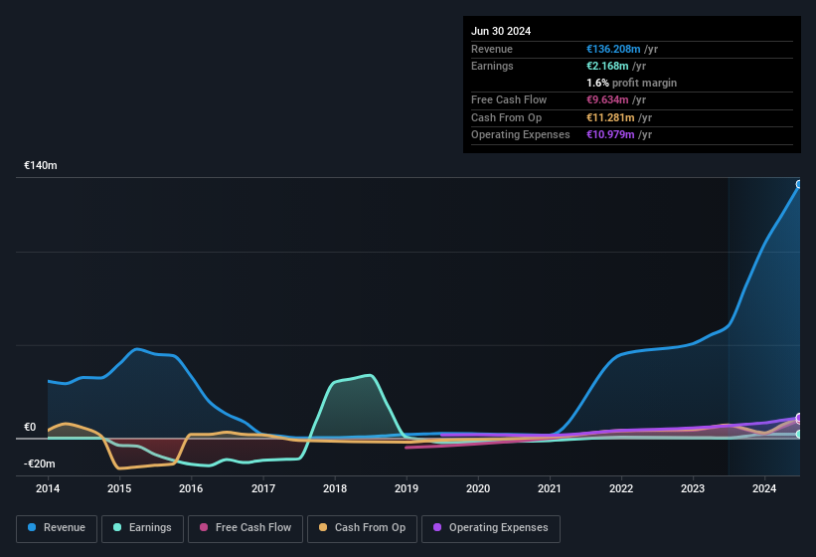This screenshot has width=816, height=557.
Task: Click the 2021 x-axis label
Action: point(550,488)
